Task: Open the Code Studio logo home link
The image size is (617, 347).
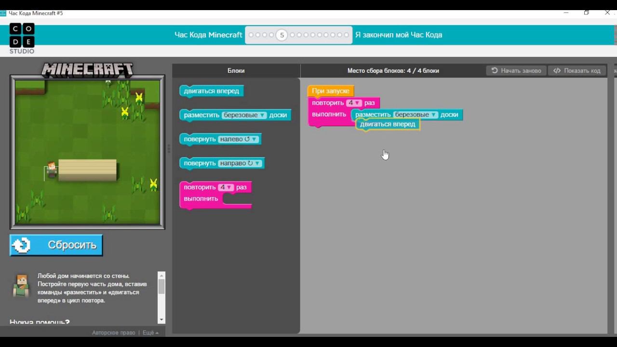Action: pos(22,39)
